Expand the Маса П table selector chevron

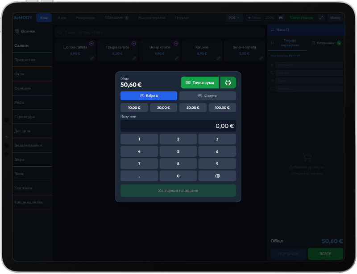pyautogui.click(x=341, y=30)
